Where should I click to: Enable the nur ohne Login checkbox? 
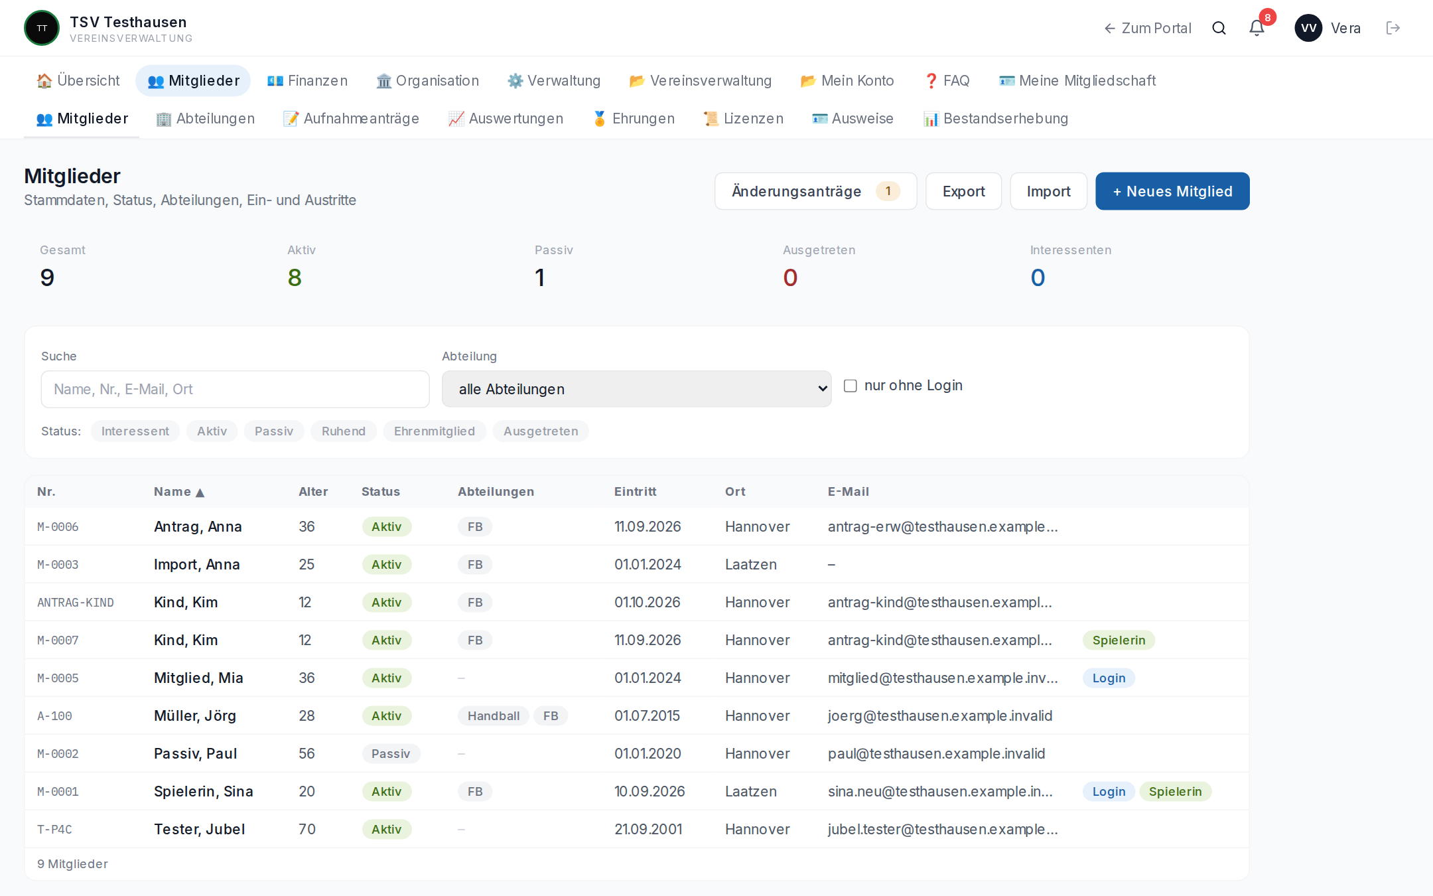click(850, 386)
